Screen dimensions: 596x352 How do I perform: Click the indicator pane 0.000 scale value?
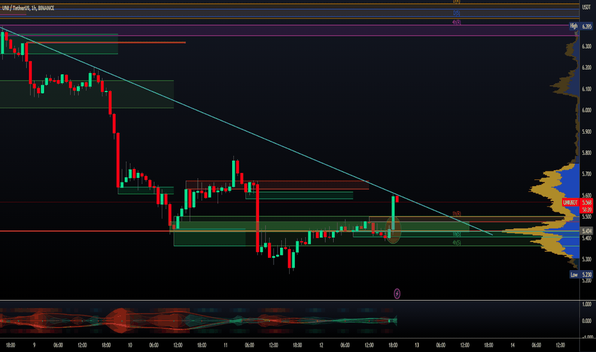pyautogui.click(x=586, y=321)
